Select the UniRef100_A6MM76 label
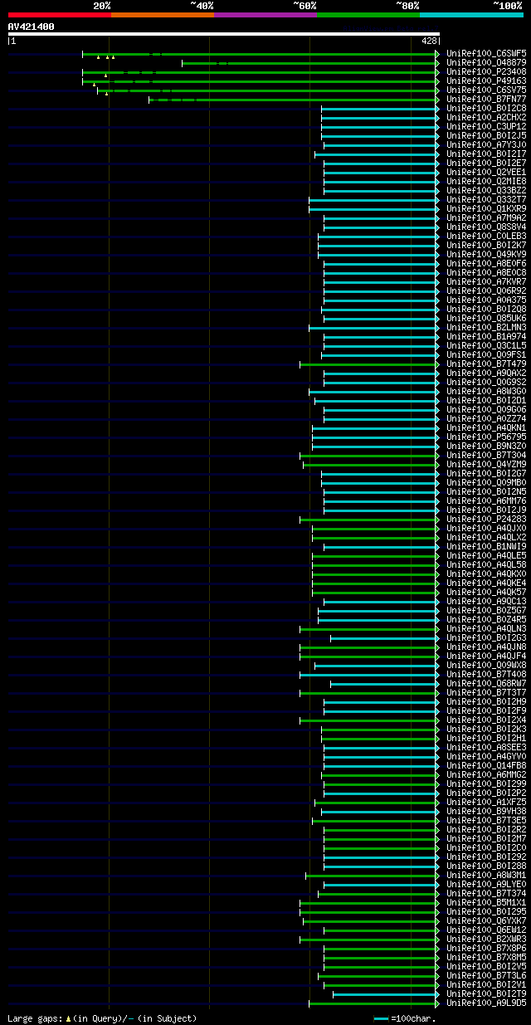Image resolution: width=531 pixels, height=1025 pixels. pos(486,500)
